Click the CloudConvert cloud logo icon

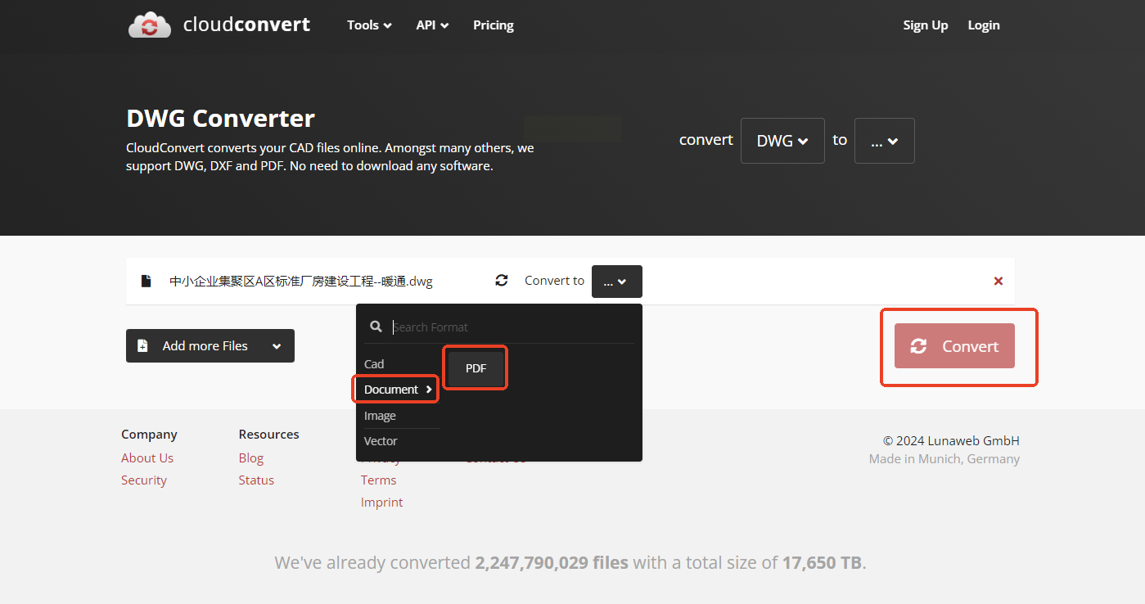pos(149,25)
